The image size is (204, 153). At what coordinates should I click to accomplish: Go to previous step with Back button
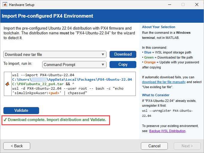coord(17,146)
